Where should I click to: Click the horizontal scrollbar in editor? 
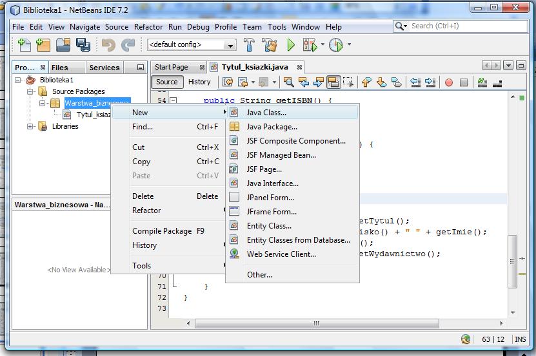(317, 323)
